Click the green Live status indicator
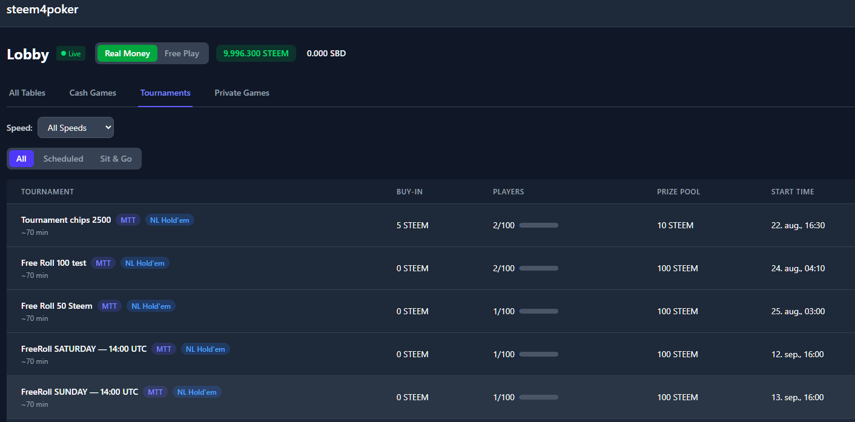The width and height of the screenshot is (855, 422). tap(71, 53)
